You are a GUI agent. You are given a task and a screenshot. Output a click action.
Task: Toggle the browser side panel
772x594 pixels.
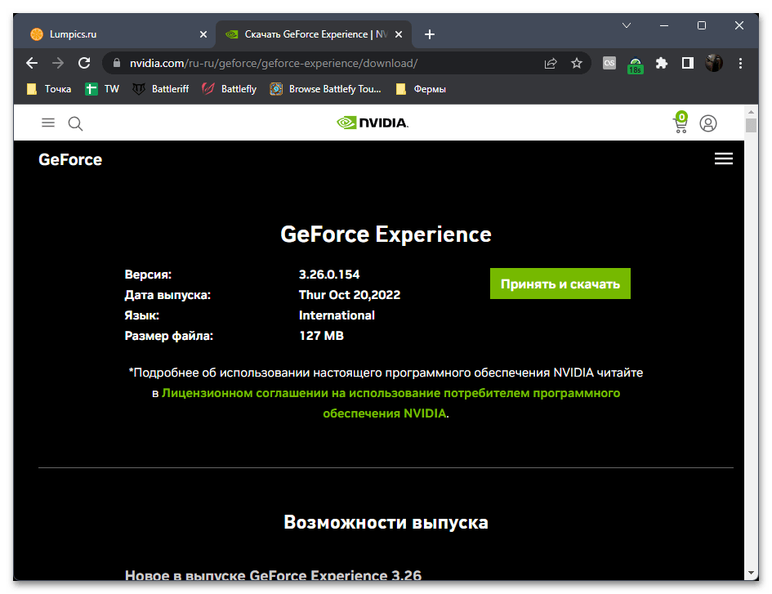coord(688,63)
